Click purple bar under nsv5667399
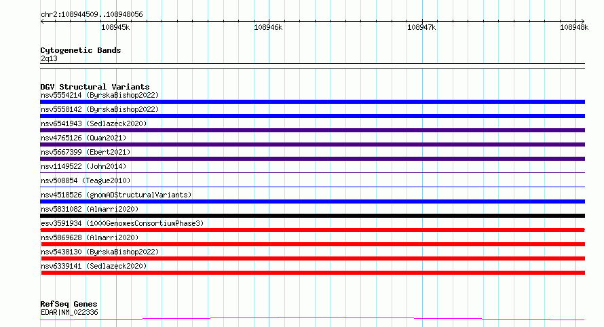 312,159
